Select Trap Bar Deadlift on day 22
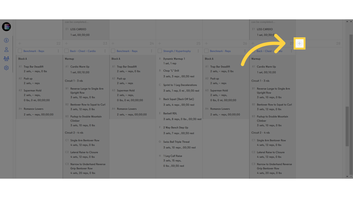353x198 pixels. [34, 67]
